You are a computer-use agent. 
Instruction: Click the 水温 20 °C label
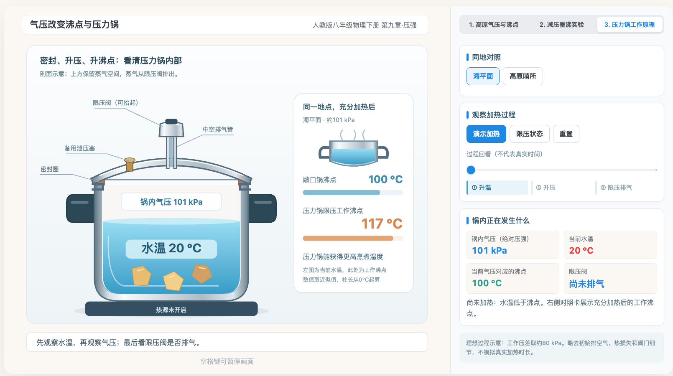click(171, 249)
